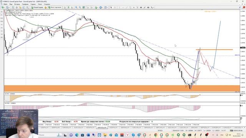
Task: Open the search magnifier icon
Action: [240, 7]
